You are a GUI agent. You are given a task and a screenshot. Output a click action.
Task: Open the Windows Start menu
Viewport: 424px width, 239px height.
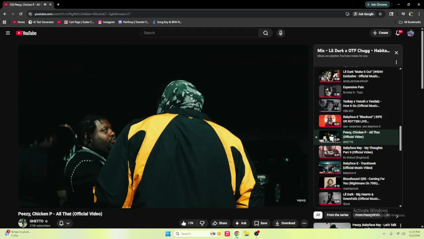click(168, 234)
